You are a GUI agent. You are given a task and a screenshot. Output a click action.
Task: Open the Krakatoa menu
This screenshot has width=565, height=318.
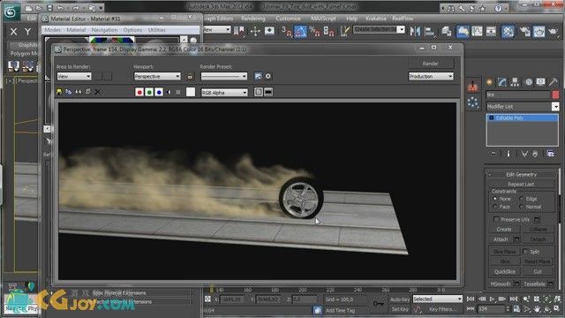click(375, 19)
